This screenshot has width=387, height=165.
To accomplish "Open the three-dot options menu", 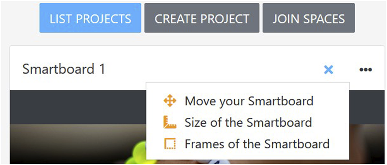I will 366,70.
